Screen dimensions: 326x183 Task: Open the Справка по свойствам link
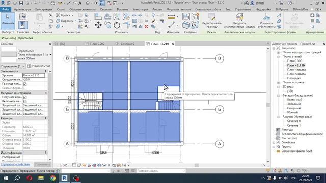coord(15,164)
